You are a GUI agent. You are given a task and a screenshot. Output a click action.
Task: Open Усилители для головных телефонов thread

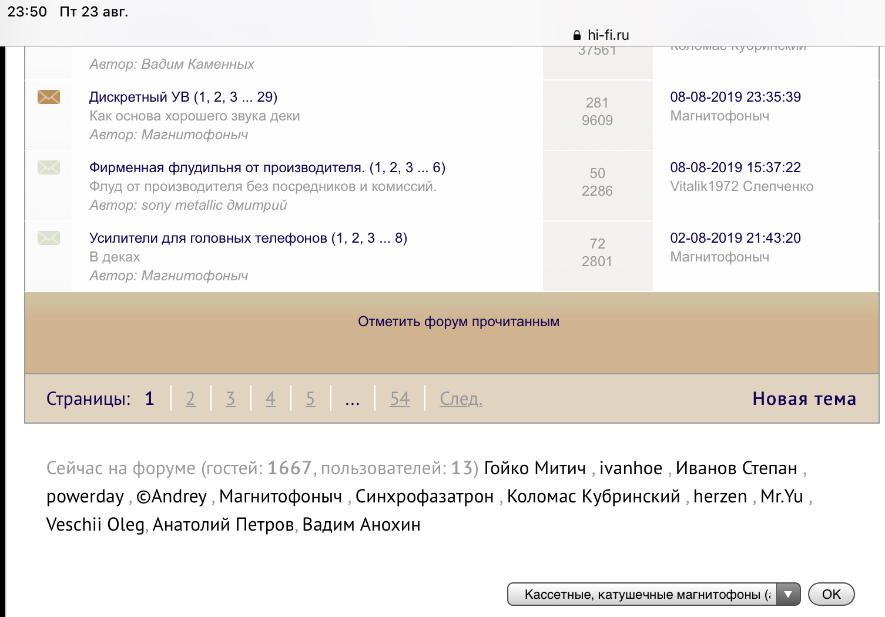click(208, 238)
